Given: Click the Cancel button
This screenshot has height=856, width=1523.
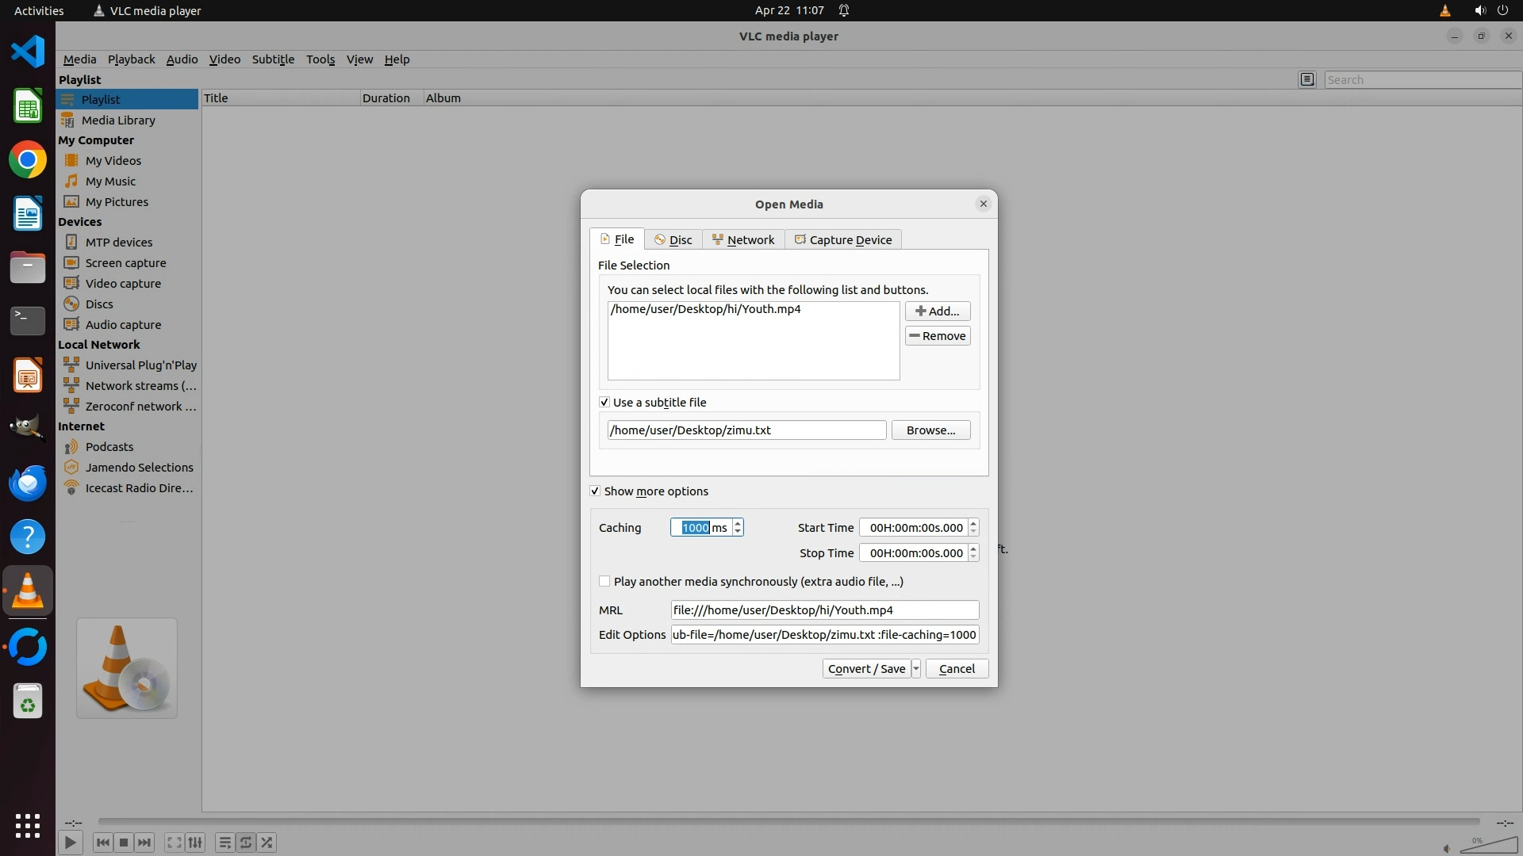Looking at the screenshot, I should coord(957,668).
